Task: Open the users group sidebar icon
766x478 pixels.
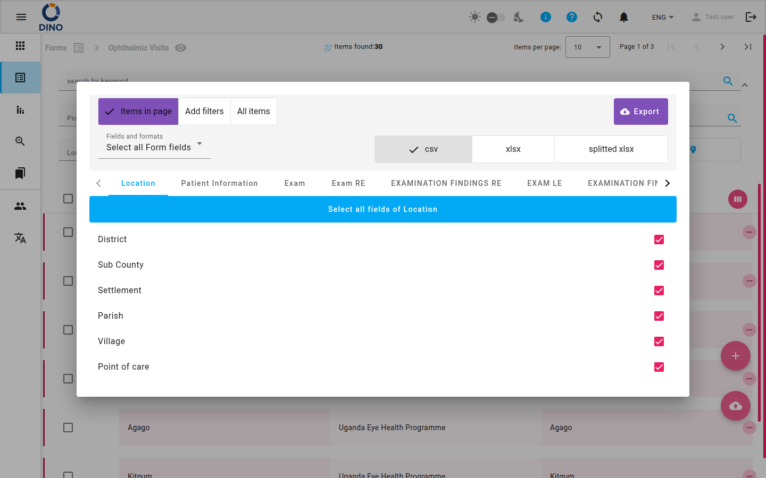Action: 20,206
